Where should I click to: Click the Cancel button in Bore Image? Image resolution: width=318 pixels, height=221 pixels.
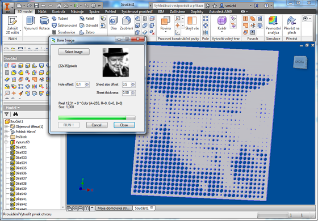(97, 125)
